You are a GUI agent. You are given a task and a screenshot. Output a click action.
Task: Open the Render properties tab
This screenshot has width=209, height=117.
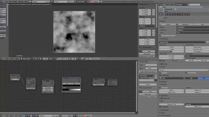(164, 14)
